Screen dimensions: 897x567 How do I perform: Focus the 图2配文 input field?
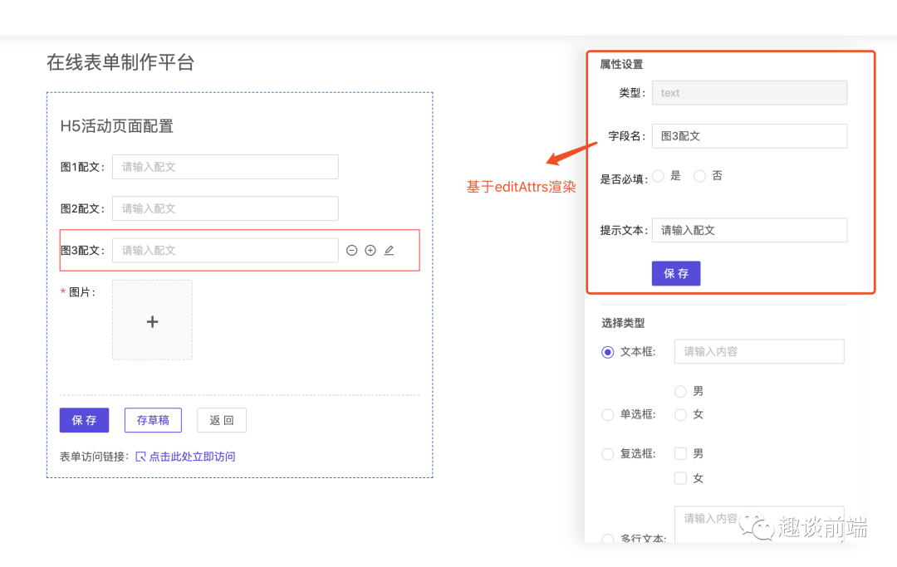point(225,208)
